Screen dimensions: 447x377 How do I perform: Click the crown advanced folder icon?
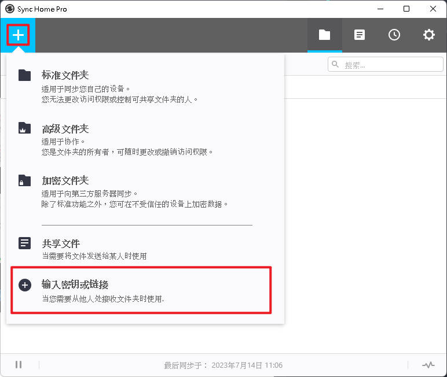[24, 128]
